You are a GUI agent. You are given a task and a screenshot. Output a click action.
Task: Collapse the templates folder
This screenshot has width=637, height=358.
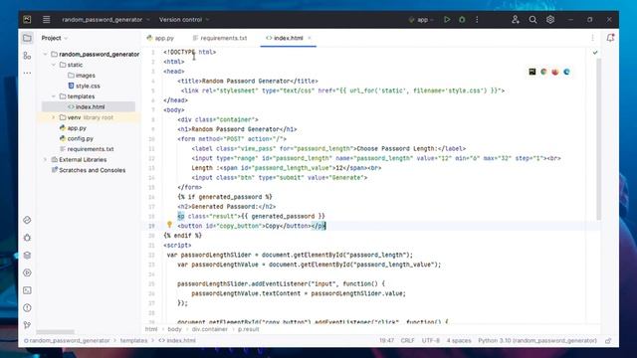click(53, 96)
